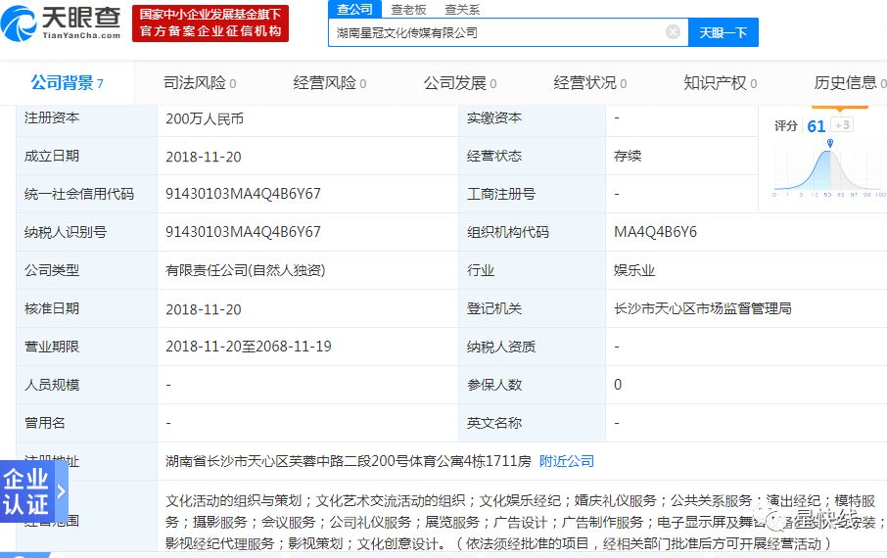
Task: Click the +3 score badge
Action: point(842,125)
